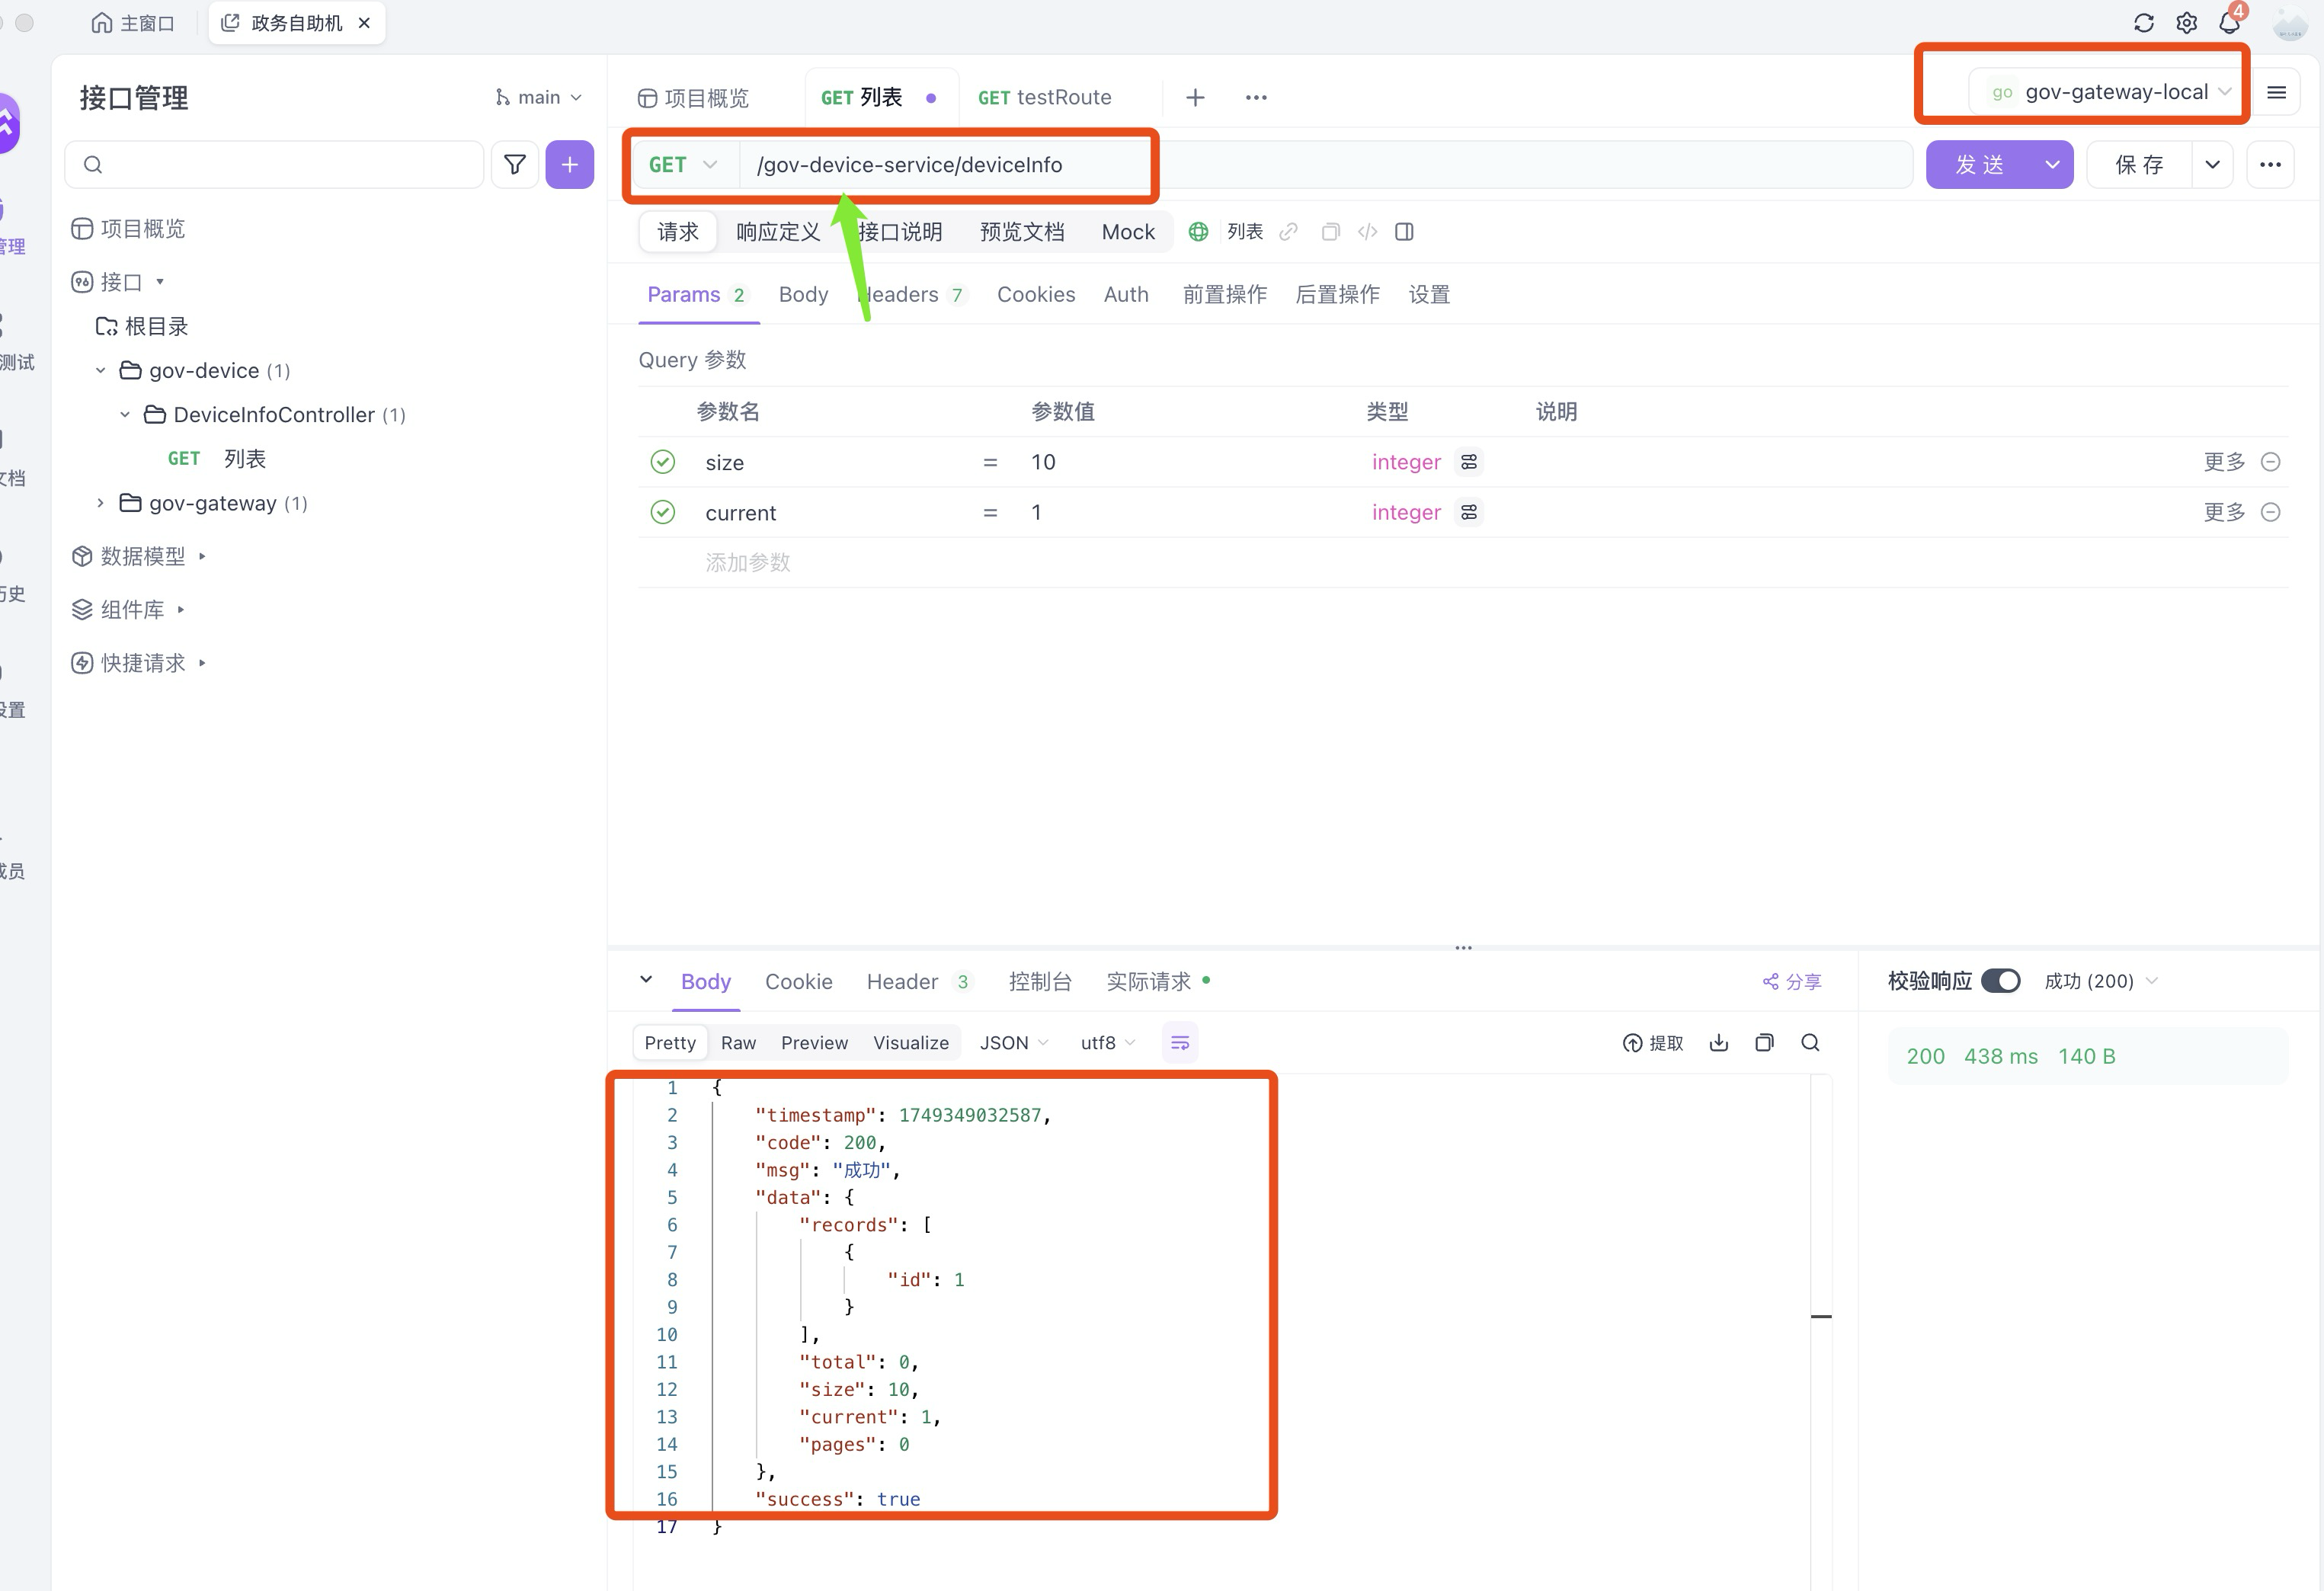Screen dimensions: 2324x1591
Task: Download the response body
Action: (1718, 1043)
